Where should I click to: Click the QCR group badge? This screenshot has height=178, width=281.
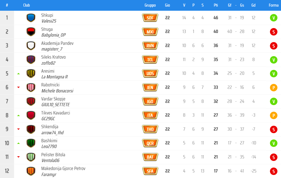(x=150, y=143)
